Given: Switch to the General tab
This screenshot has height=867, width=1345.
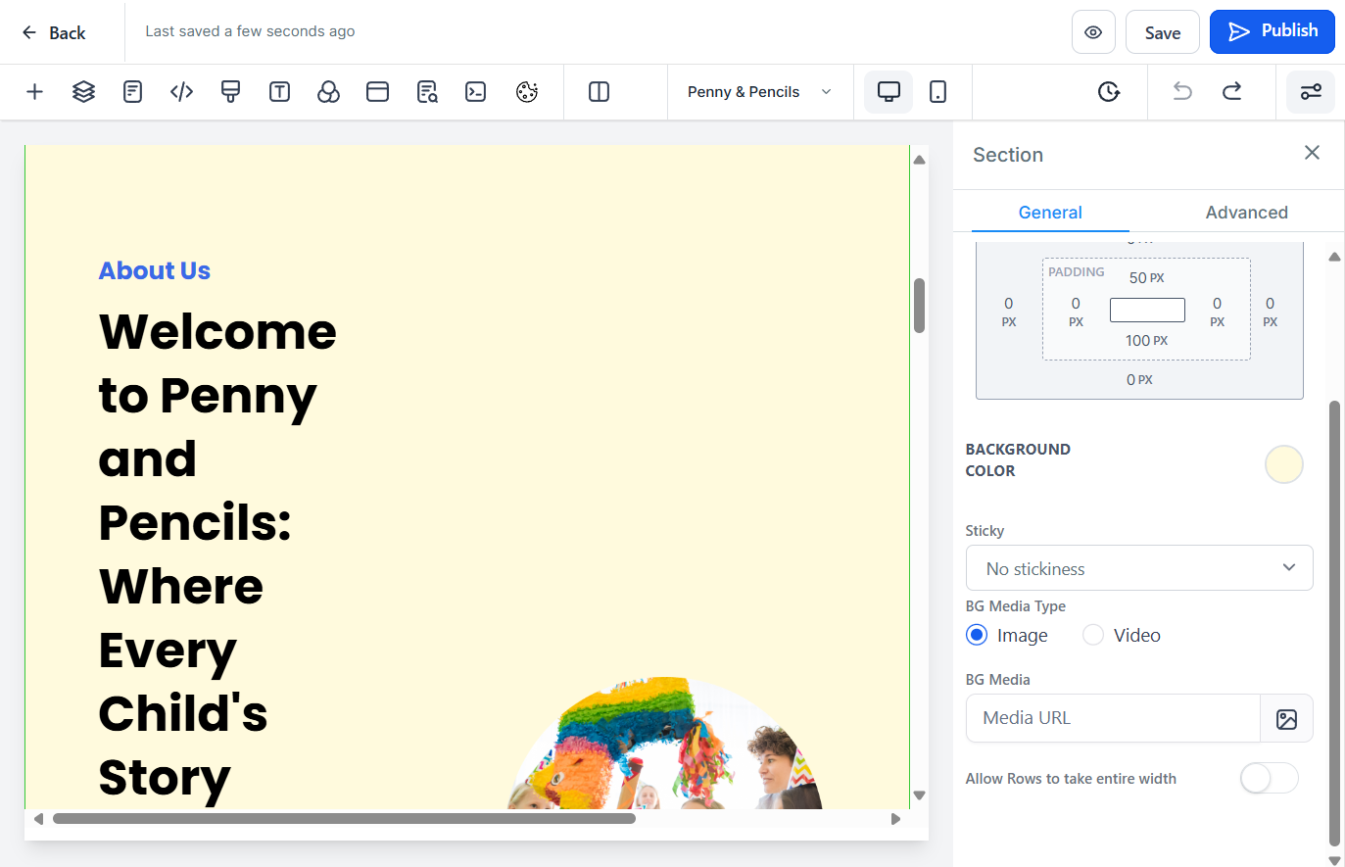Looking at the screenshot, I should 1050,213.
